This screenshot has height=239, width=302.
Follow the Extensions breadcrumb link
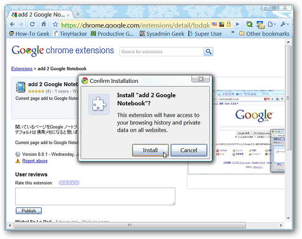click(x=22, y=69)
